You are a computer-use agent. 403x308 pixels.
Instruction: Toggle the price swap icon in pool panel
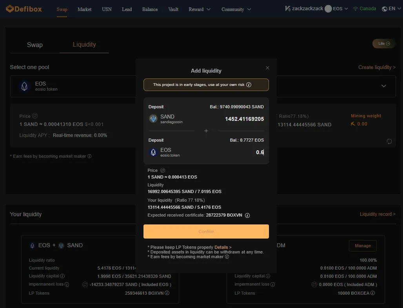(x=35, y=116)
